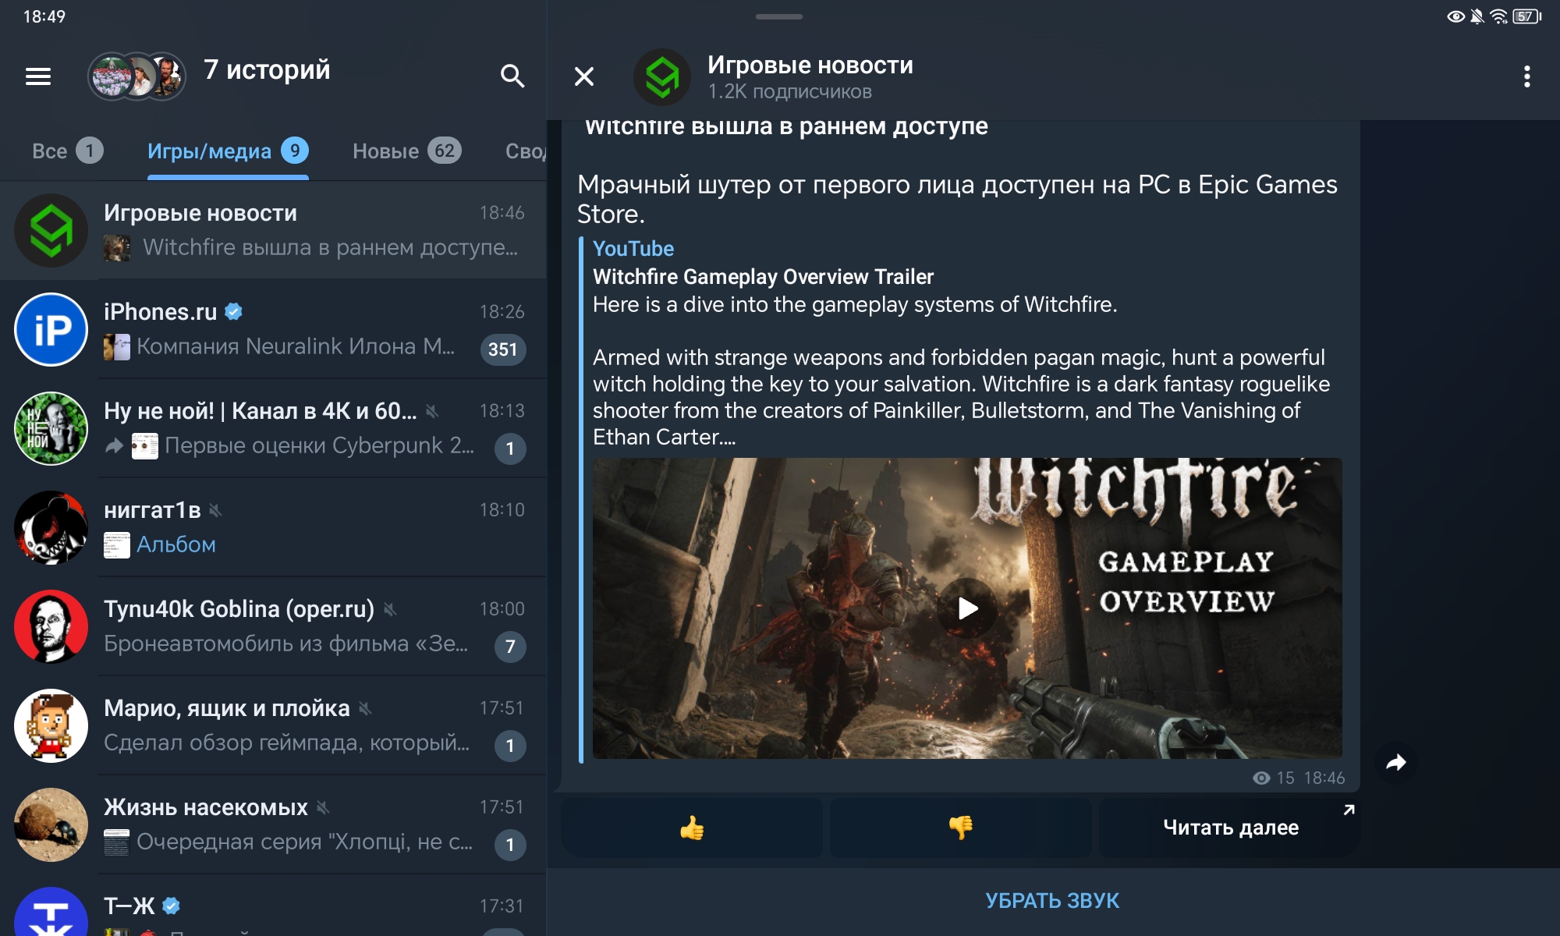Open the ниггат1в channel avatar
The width and height of the screenshot is (1560, 936).
pos(51,527)
